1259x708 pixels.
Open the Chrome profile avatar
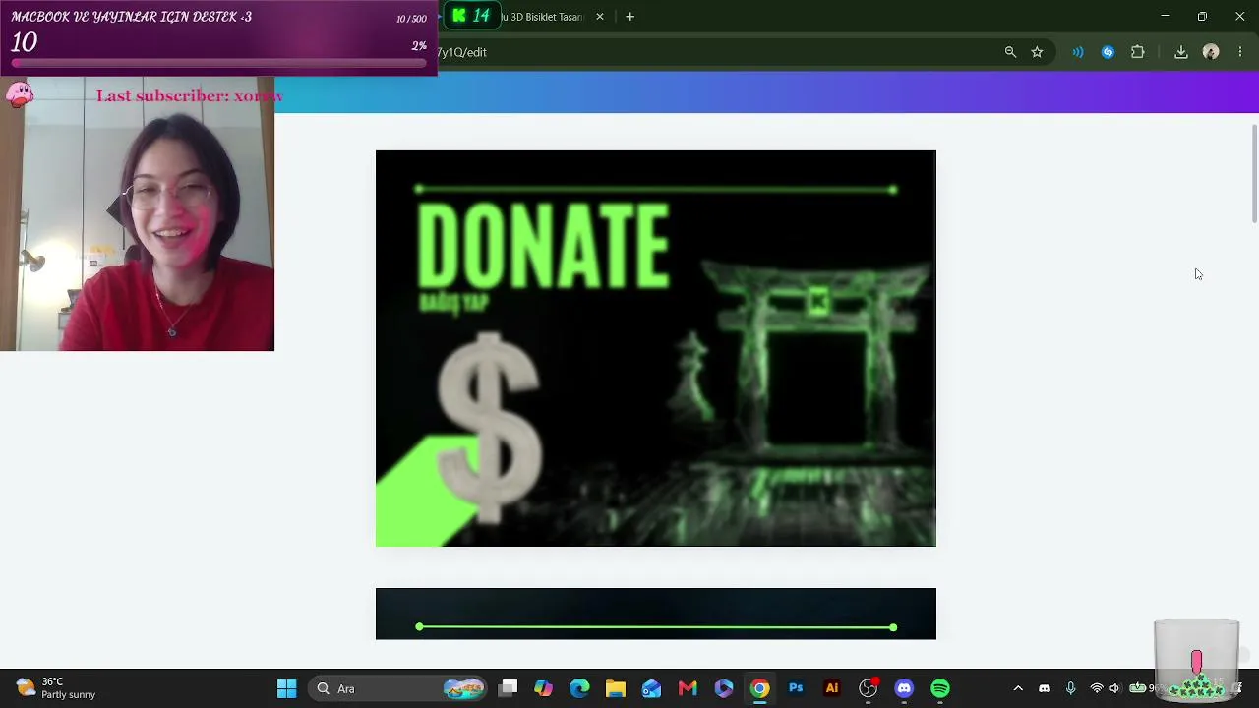pos(1211,52)
